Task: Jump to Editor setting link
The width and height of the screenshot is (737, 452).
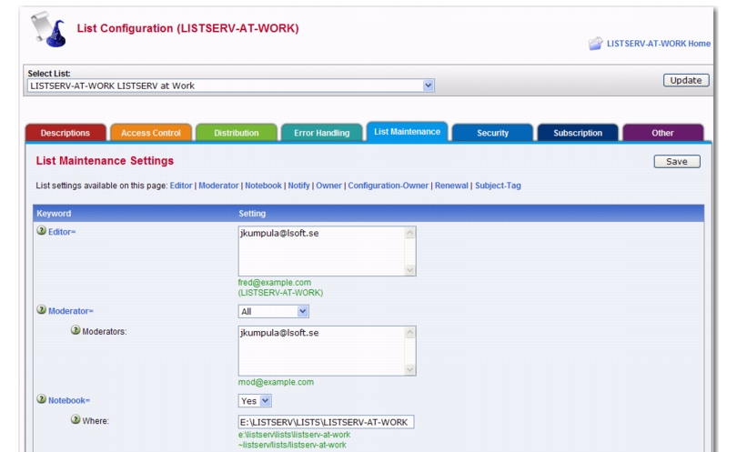Action: [181, 186]
